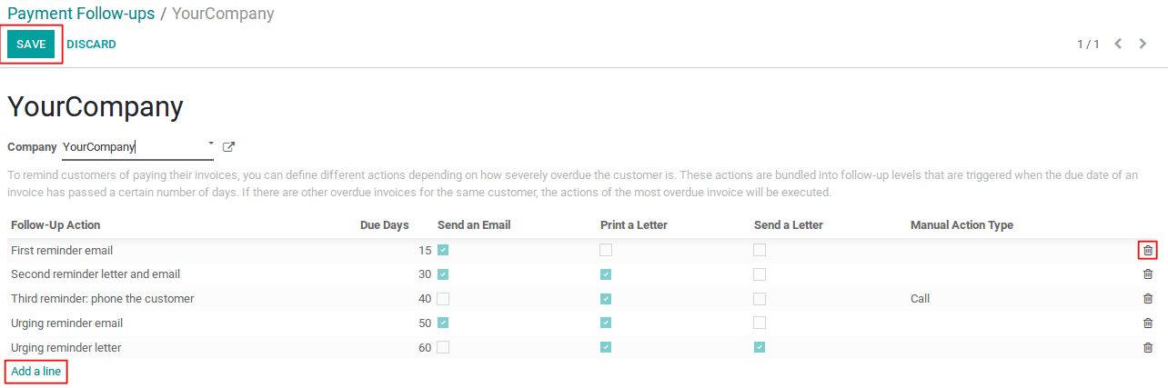Screen dimensions: 1168x388
Task: Delete the First reminder email row
Action: 1147,250
